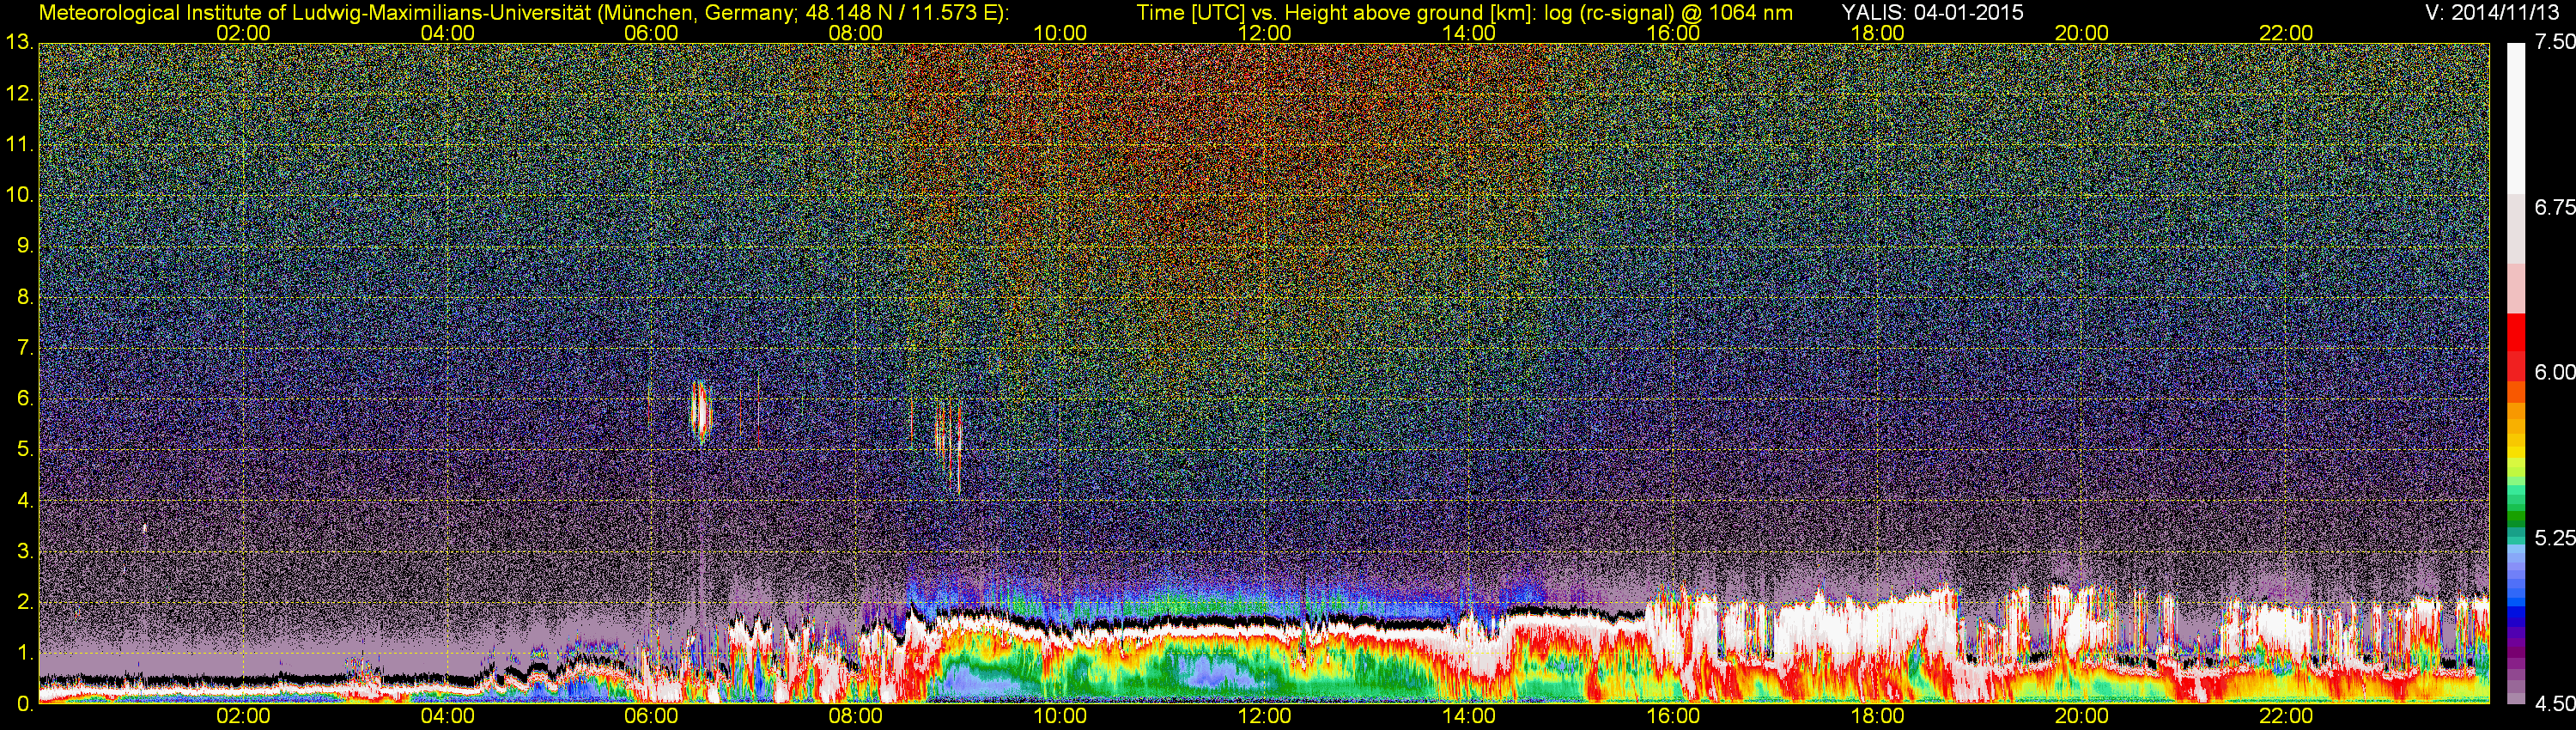Click the 12. height axis label
Image resolution: width=2576 pixels, height=730 pixels.
[19, 94]
